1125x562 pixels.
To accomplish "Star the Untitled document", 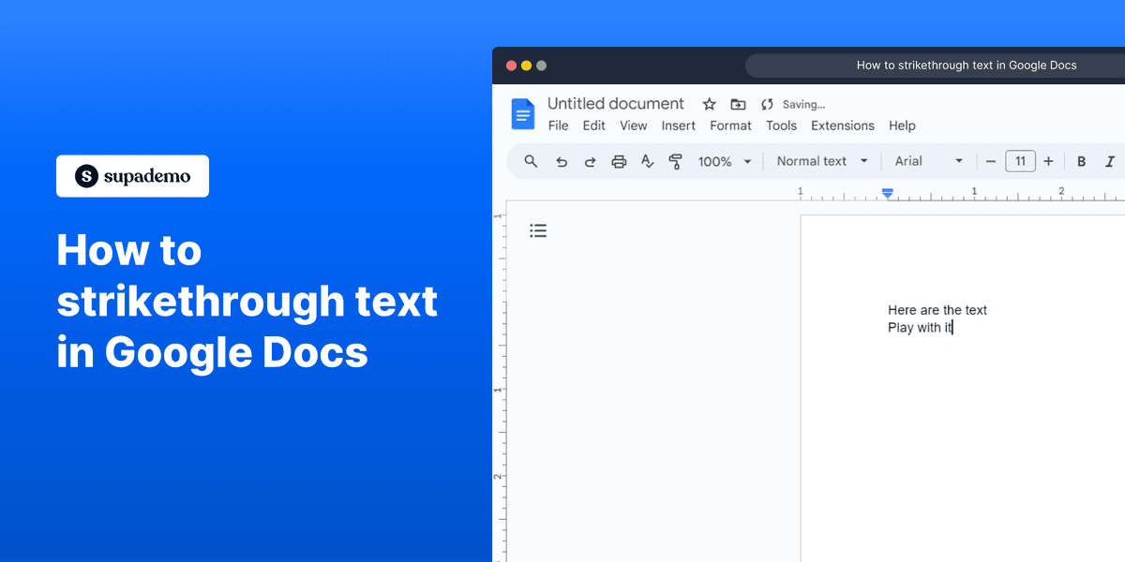I will 709,104.
